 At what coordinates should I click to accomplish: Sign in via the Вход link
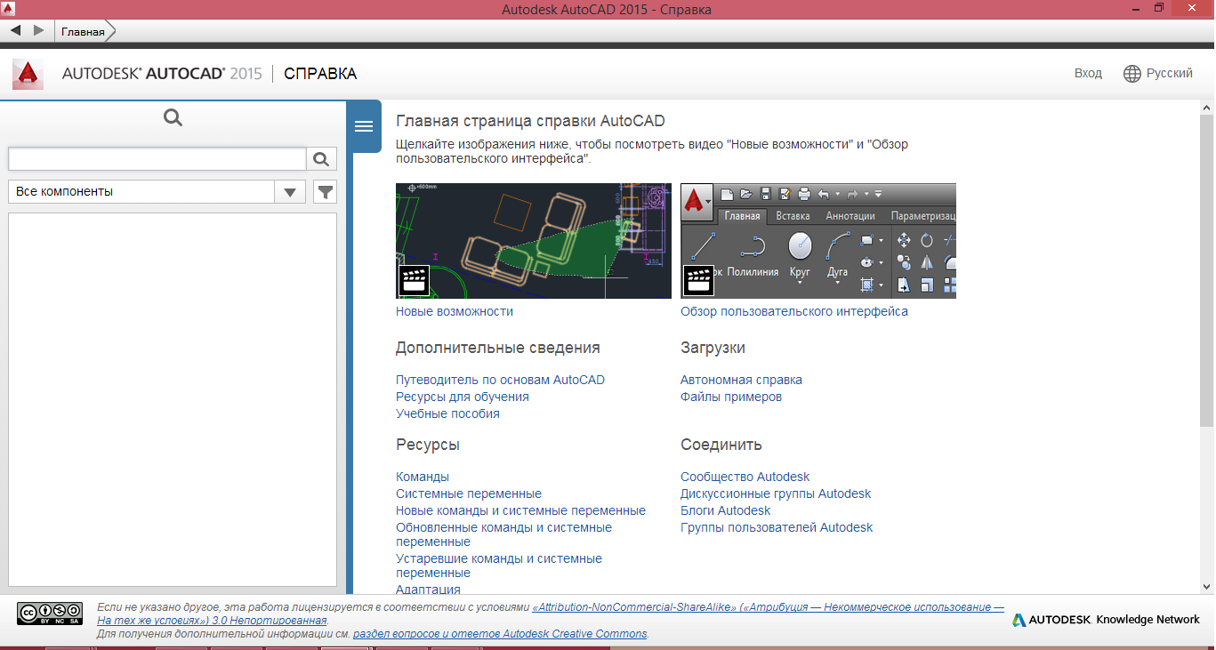1088,73
